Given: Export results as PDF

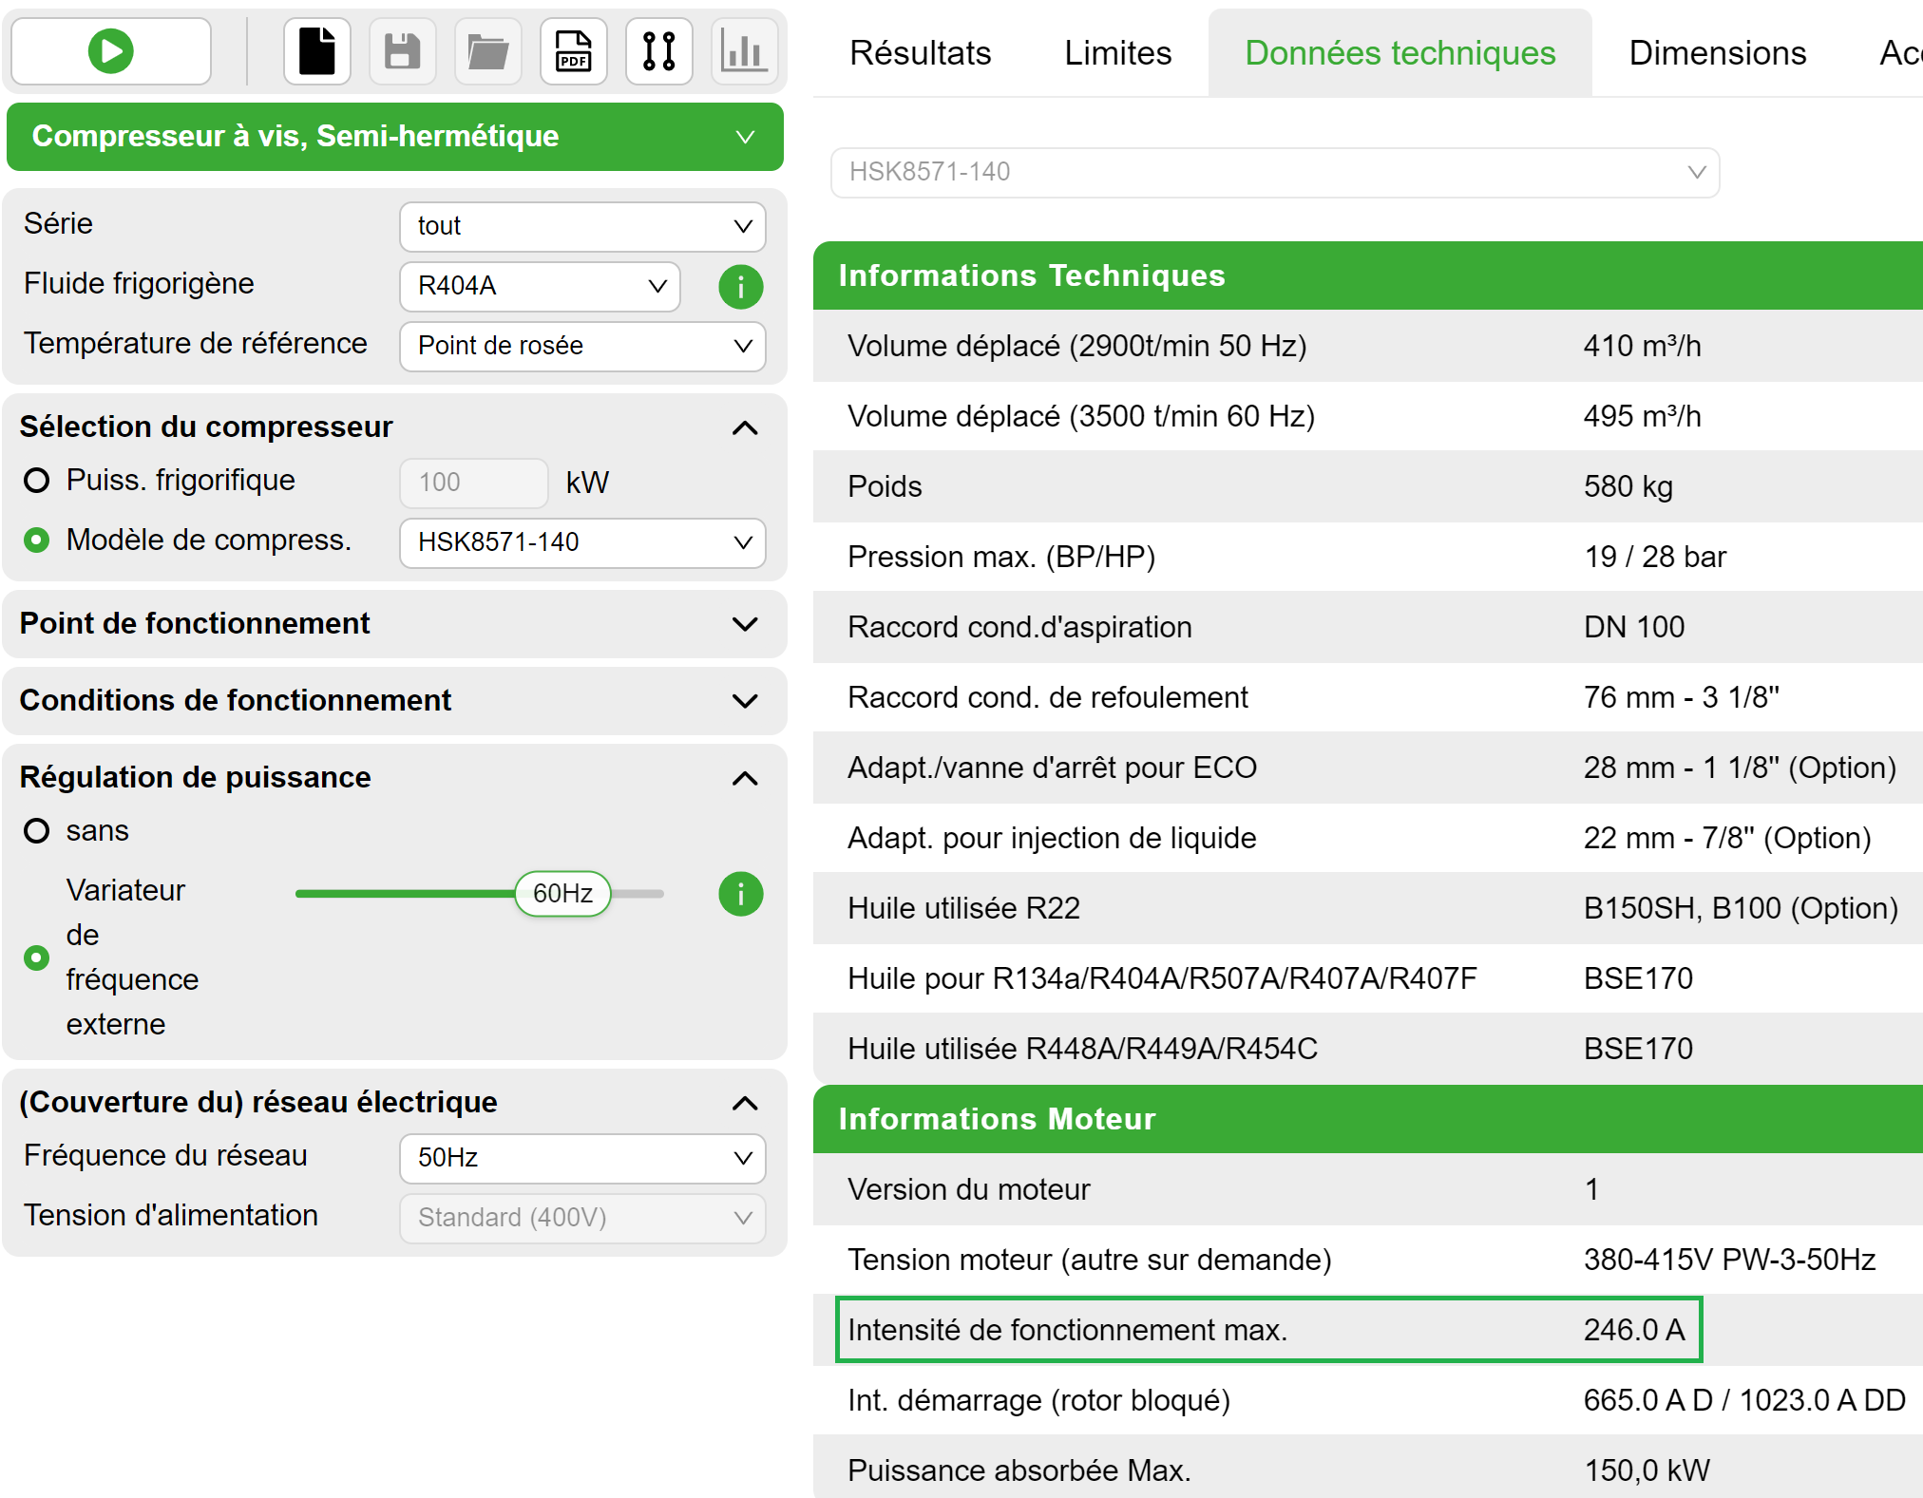Looking at the screenshot, I should click(x=574, y=51).
